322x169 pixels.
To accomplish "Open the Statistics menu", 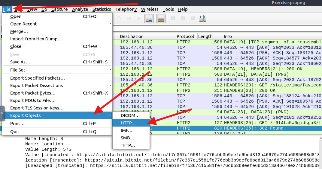I will [x=102, y=9].
